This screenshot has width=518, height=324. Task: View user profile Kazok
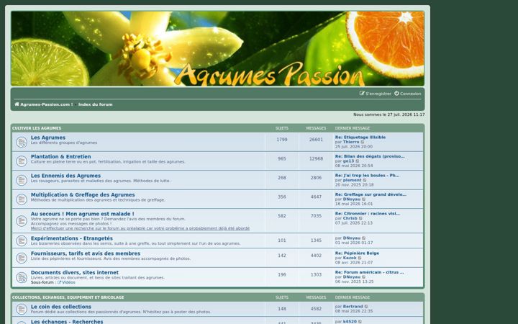(350, 258)
